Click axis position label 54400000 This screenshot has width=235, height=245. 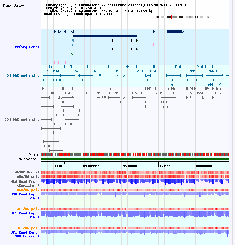[x=91, y=166]
